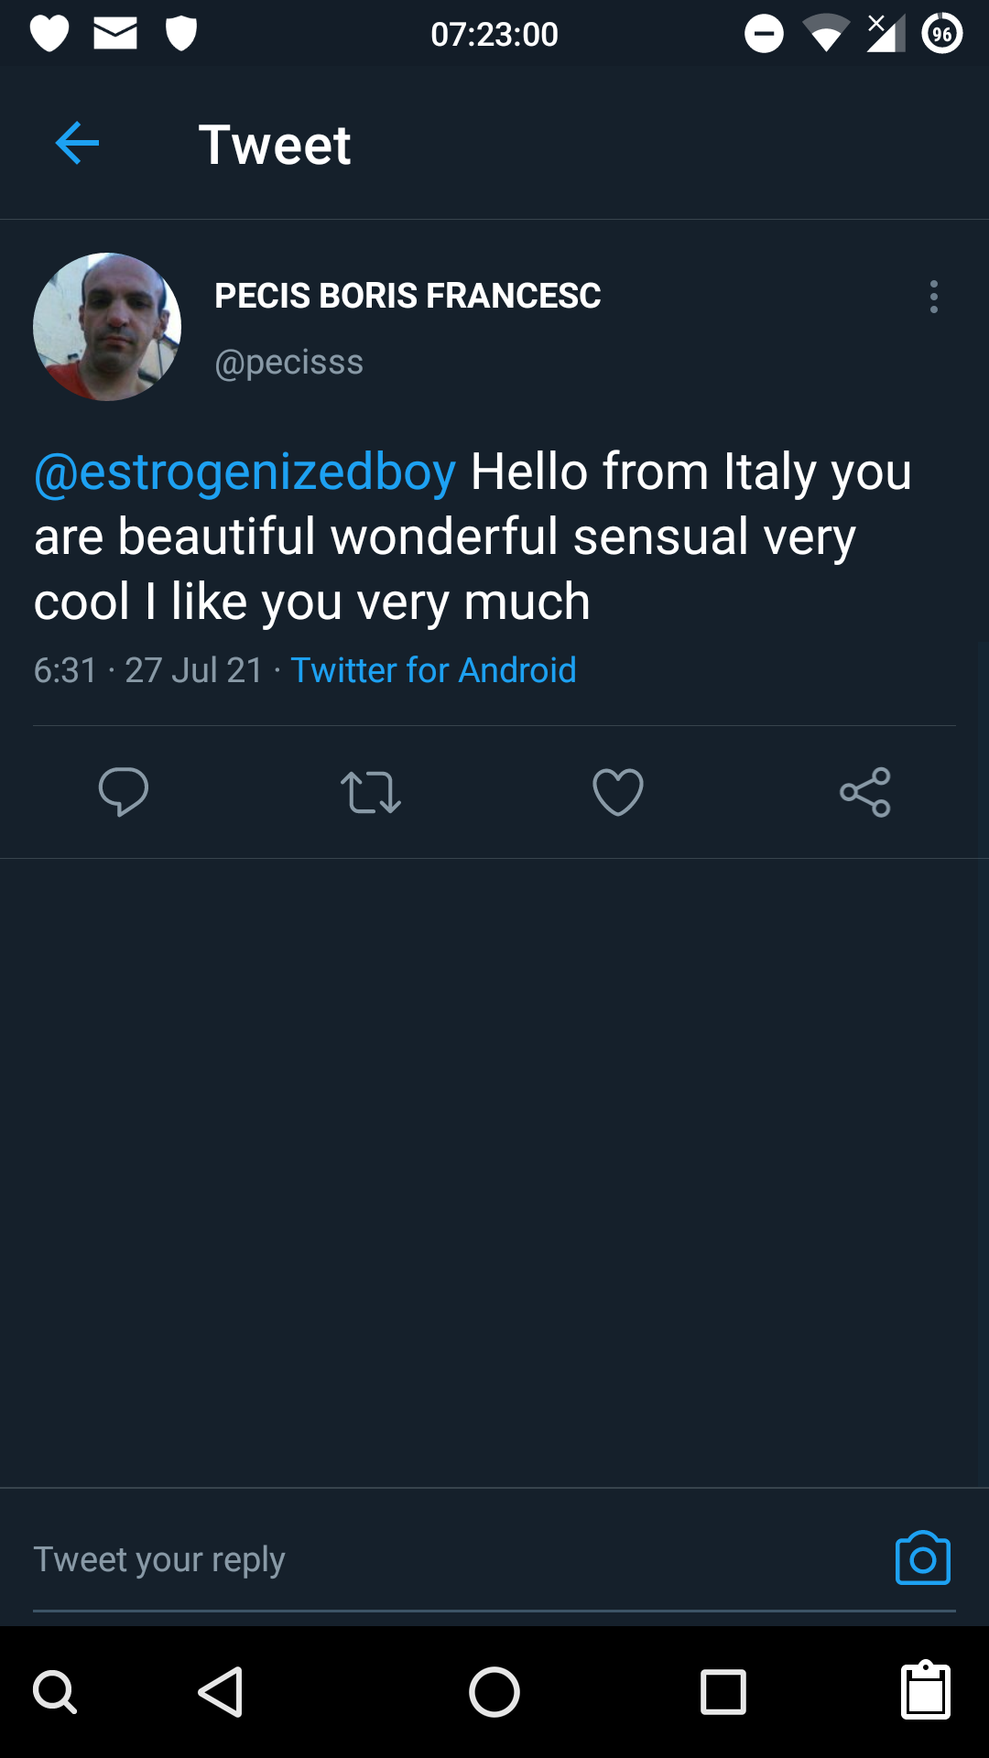
Task: Tap the retweet arrows icon
Action: pyautogui.click(x=371, y=792)
